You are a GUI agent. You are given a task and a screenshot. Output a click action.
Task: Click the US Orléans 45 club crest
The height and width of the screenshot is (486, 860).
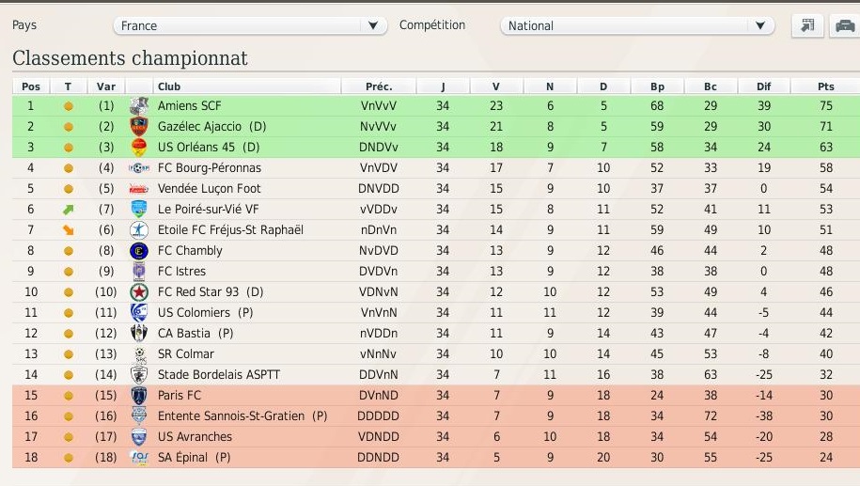click(139, 147)
